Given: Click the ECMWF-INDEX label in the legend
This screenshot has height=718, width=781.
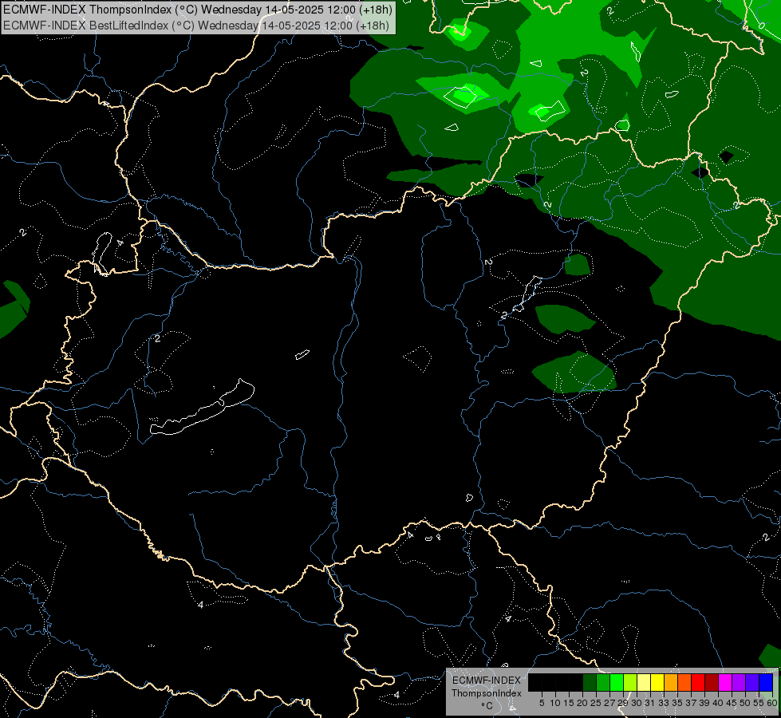Looking at the screenshot, I should (487, 681).
